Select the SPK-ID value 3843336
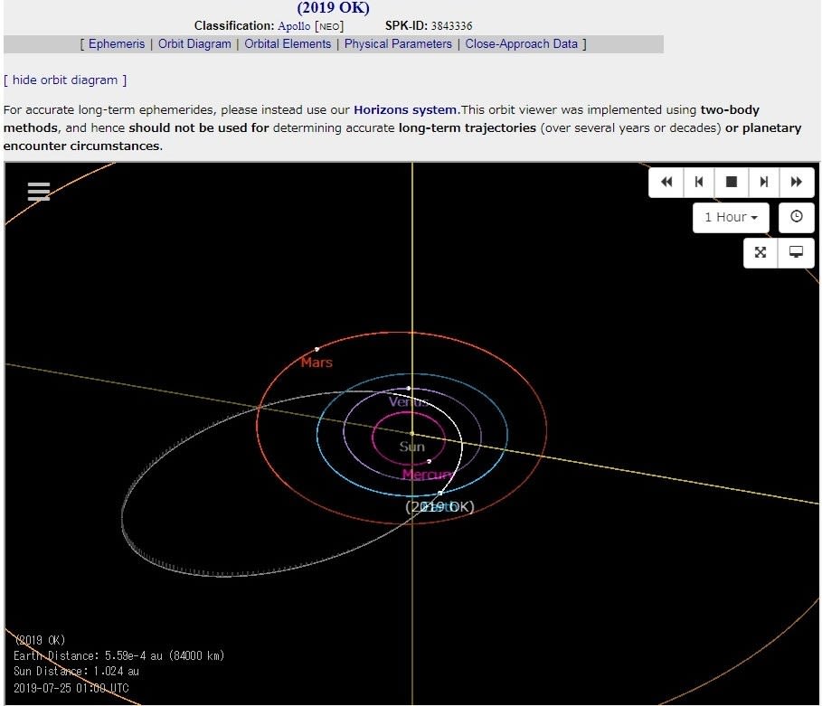Image resolution: width=822 pixels, height=706 pixels. [452, 26]
